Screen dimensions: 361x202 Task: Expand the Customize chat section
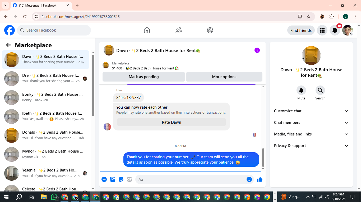point(311,111)
